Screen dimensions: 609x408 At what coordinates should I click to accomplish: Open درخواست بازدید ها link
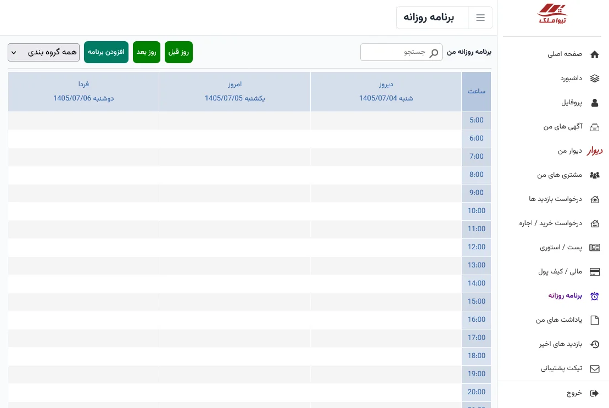click(555, 199)
